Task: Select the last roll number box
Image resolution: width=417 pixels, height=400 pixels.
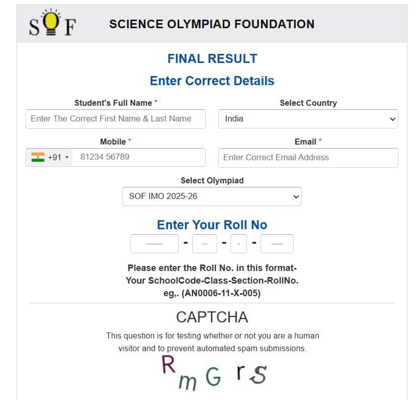Action: (x=277, y=244)
